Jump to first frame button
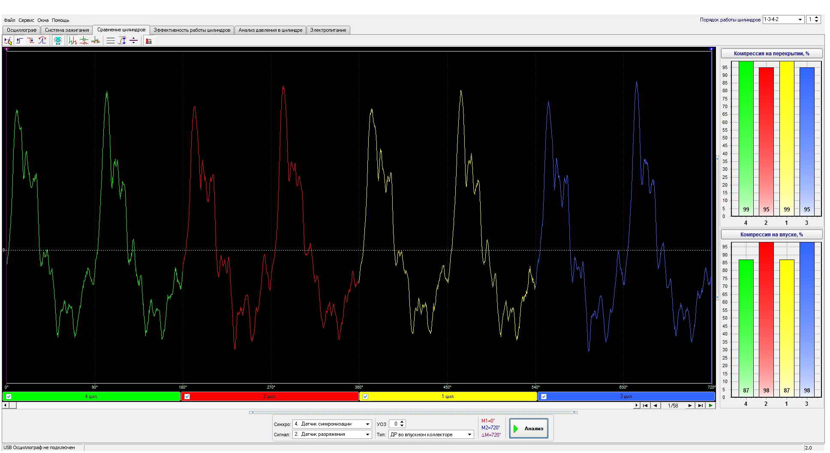Viewport: 830px width, 453px height. 645,405
